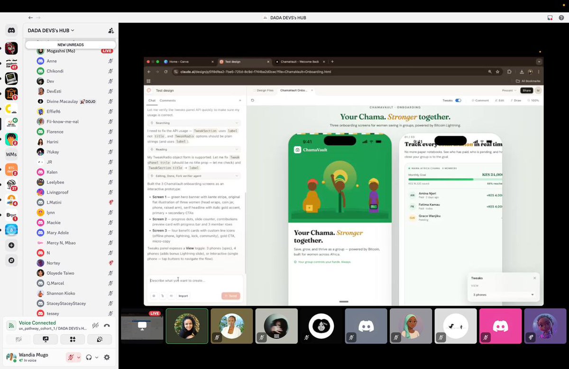Click refresh icon above the design preview
569x369 pixels.
pos(253,100)
